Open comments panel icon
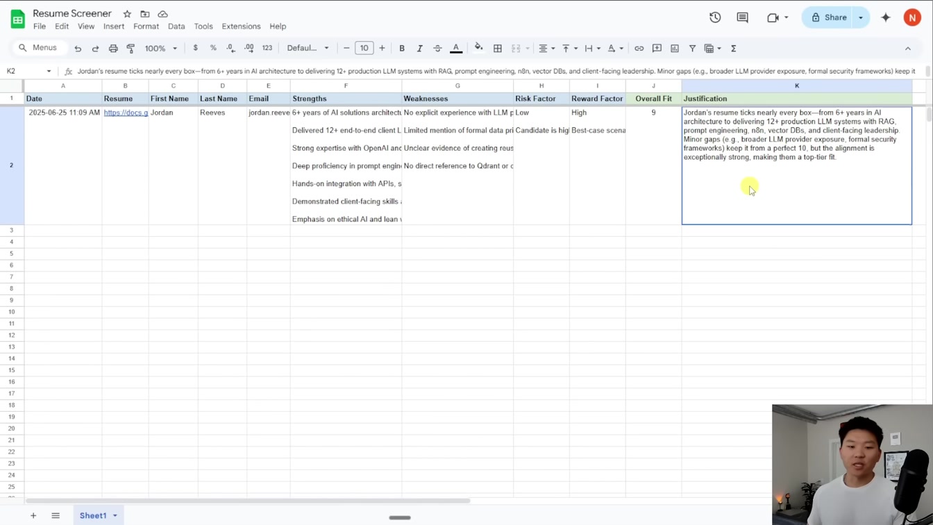This screenshot has height=525, width=933. point(742,17)
